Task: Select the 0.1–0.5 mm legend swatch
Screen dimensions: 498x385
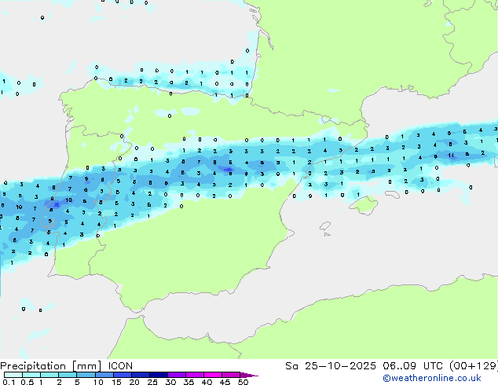Action: (13, 375)
